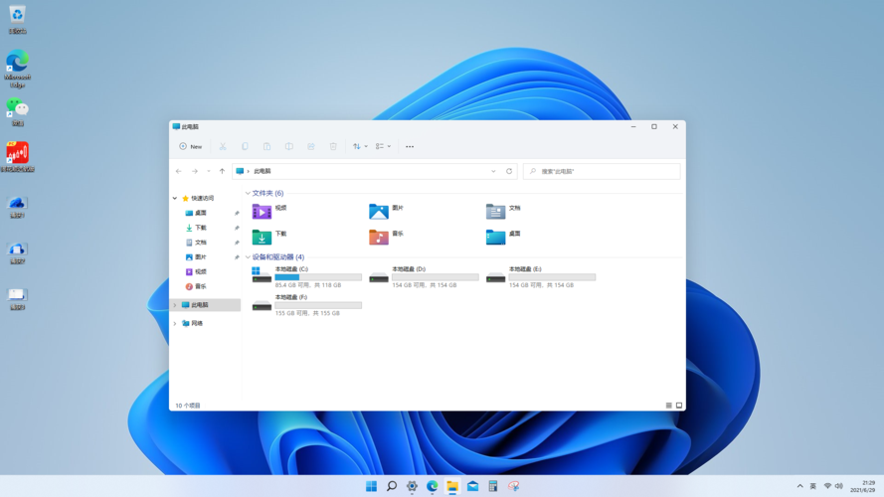Select the 下载 folder in the main pane
Viewport: 884px width, 497px height.
pos(263,237)
